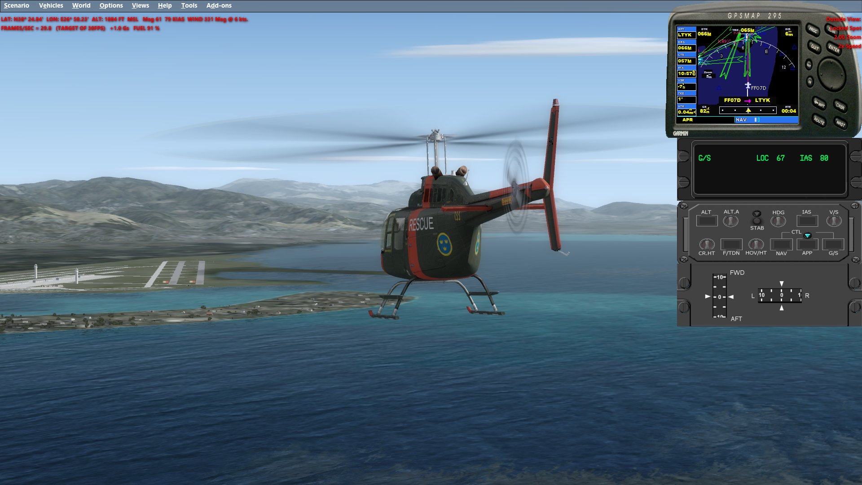The image size is (862, 485).
Task: Open the Options menu
Action: pos(111,5)
